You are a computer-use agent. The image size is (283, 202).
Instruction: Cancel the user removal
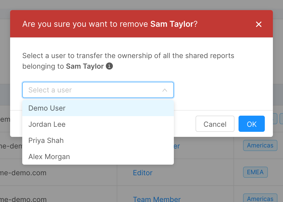pyautogui.click(x=215, y=124)
